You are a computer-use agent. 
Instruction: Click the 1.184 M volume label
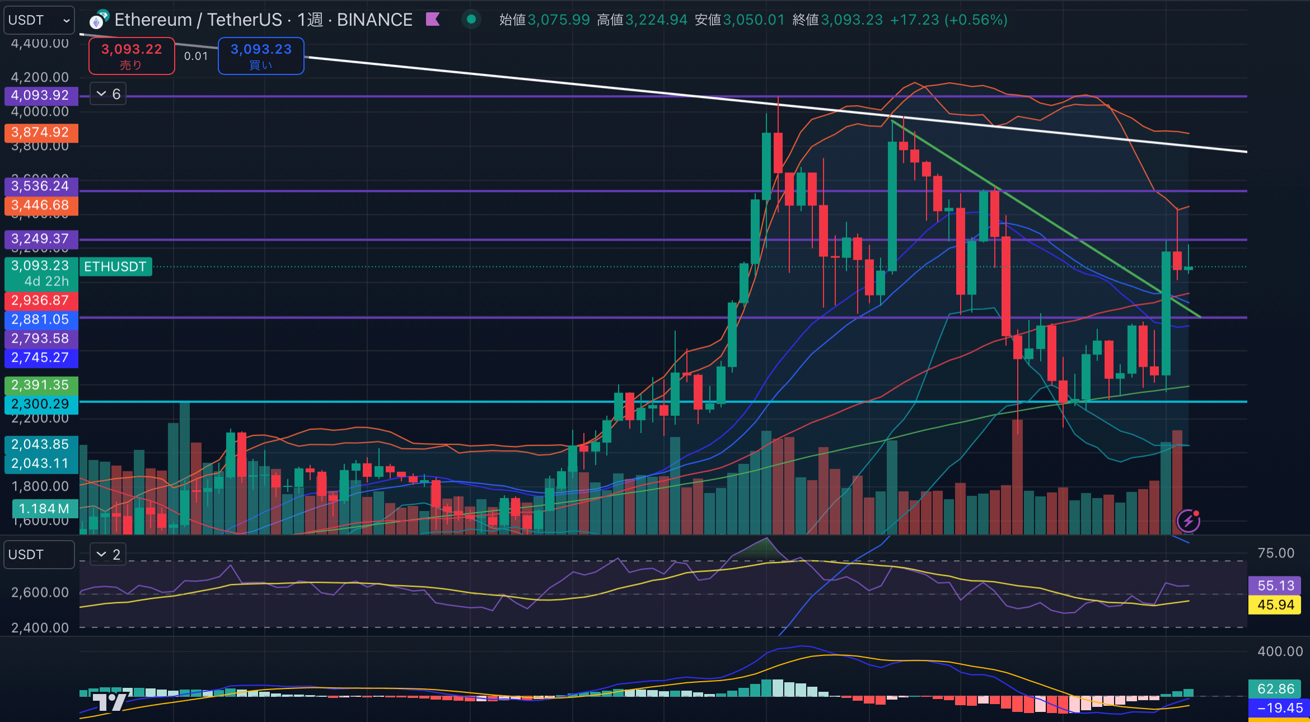[45, 509]
